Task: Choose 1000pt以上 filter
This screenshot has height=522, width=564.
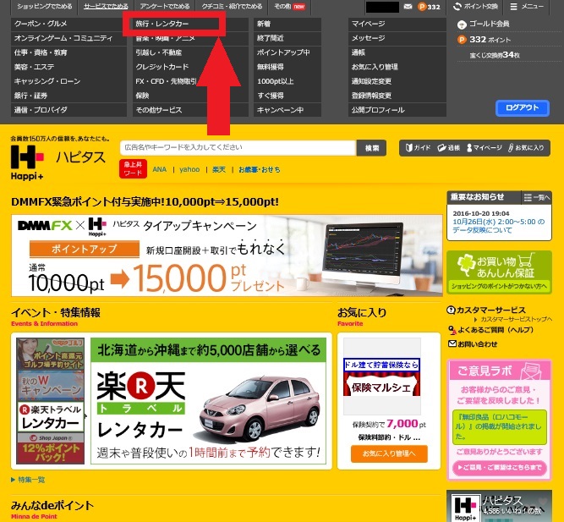Action: pyautogui.click(x=287, y=81)
